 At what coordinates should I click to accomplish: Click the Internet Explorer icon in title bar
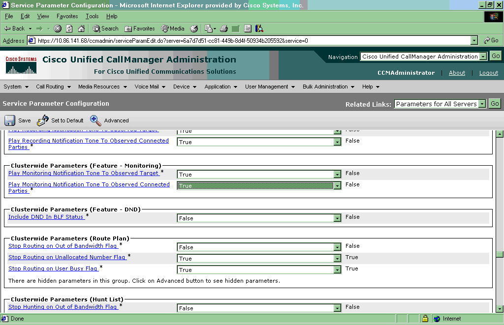[5, 5]
